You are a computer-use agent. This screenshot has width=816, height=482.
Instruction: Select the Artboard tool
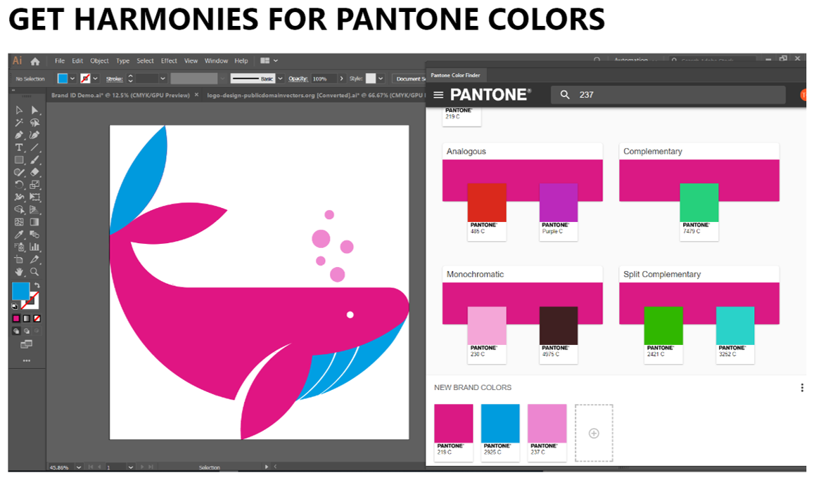(x=19, y=259)
